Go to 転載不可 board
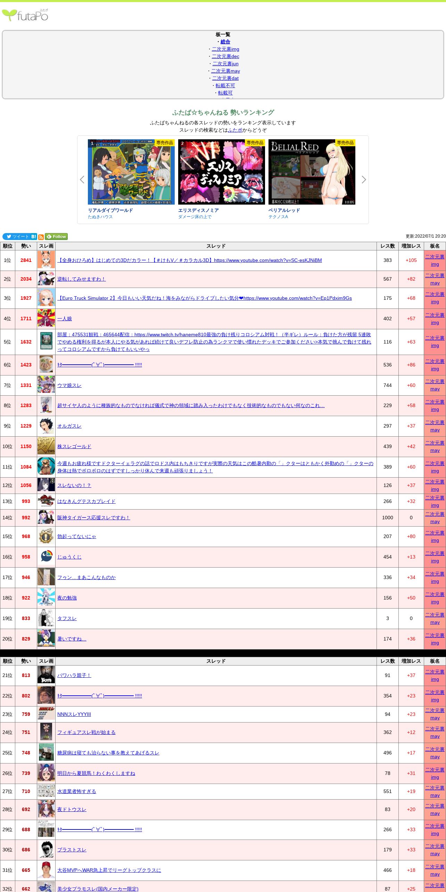Viewport: 446px width, 892px height. coord(225,85)
